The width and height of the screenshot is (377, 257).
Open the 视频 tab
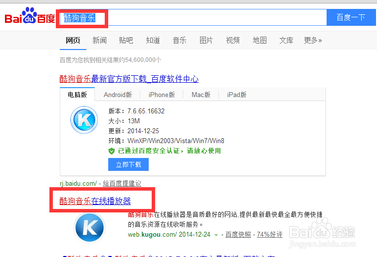point(233,40)
